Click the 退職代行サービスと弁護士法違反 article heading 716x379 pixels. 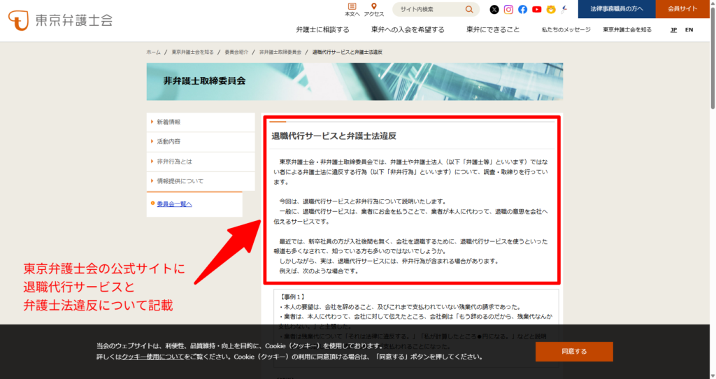[334, 136]
